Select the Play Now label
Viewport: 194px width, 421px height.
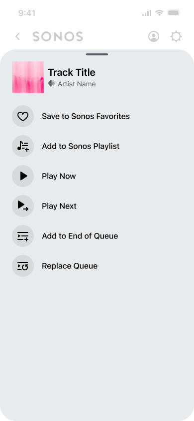click(x=59, y=176)
